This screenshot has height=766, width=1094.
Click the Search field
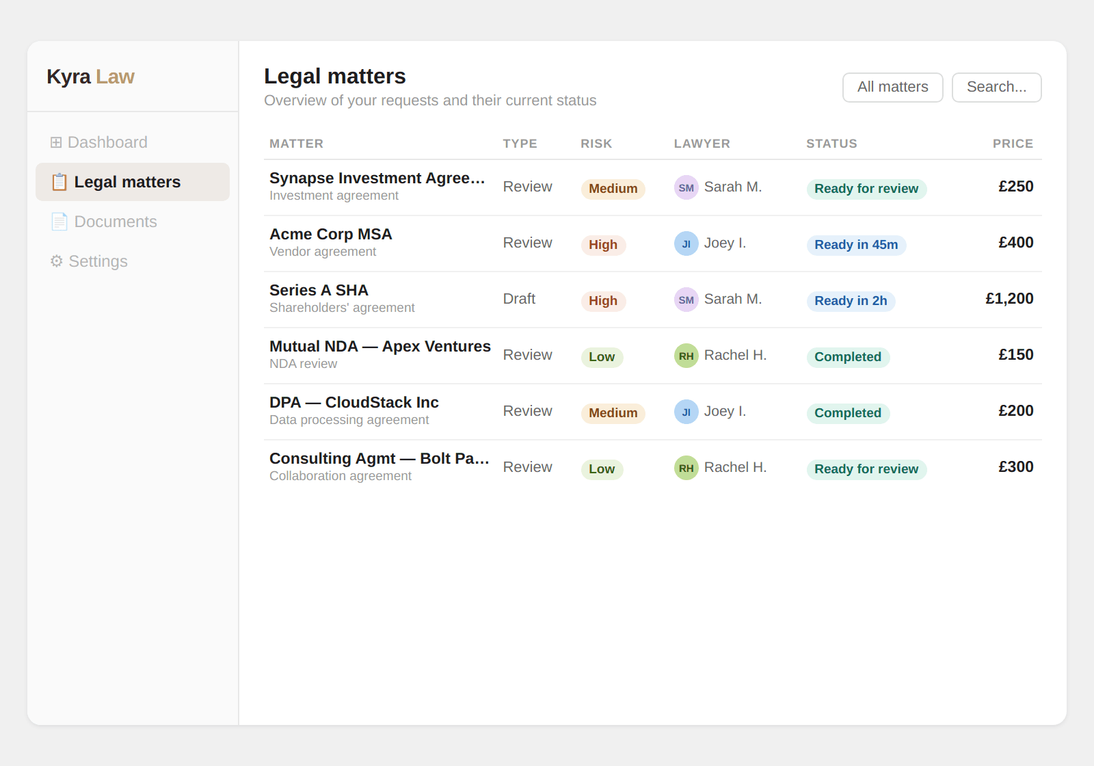click(996, 87)
